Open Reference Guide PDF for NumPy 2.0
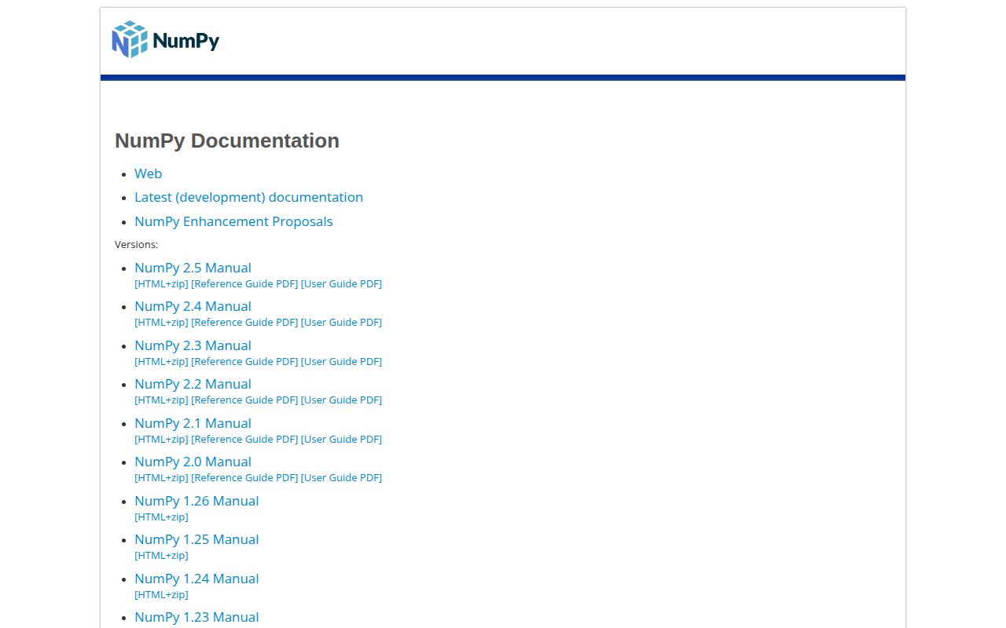Viewport: 1006px width, 628px height. [244, 477]
